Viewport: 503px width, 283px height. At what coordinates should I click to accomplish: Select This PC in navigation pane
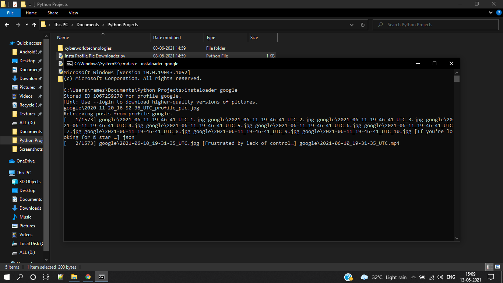coord(24,173)
